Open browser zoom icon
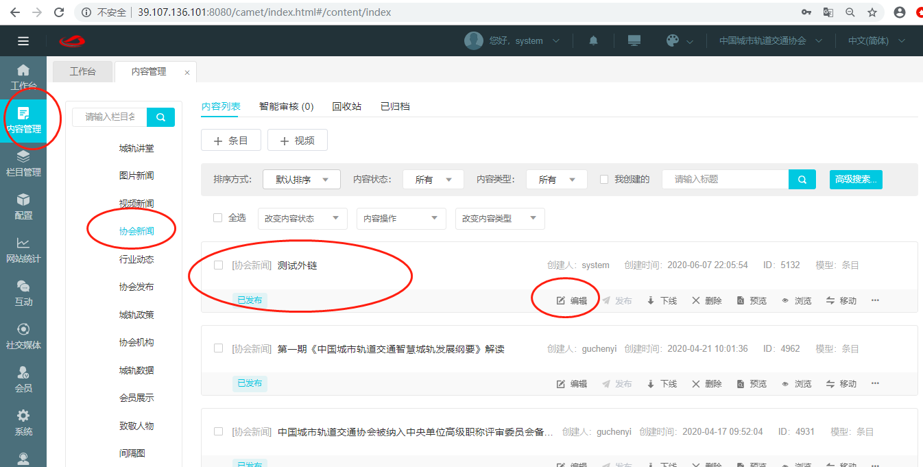This screenshot has height=467, width=923. [x=850, y=12]
